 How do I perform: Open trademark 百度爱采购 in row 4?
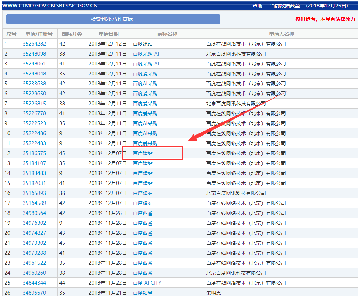pos(145,74)
